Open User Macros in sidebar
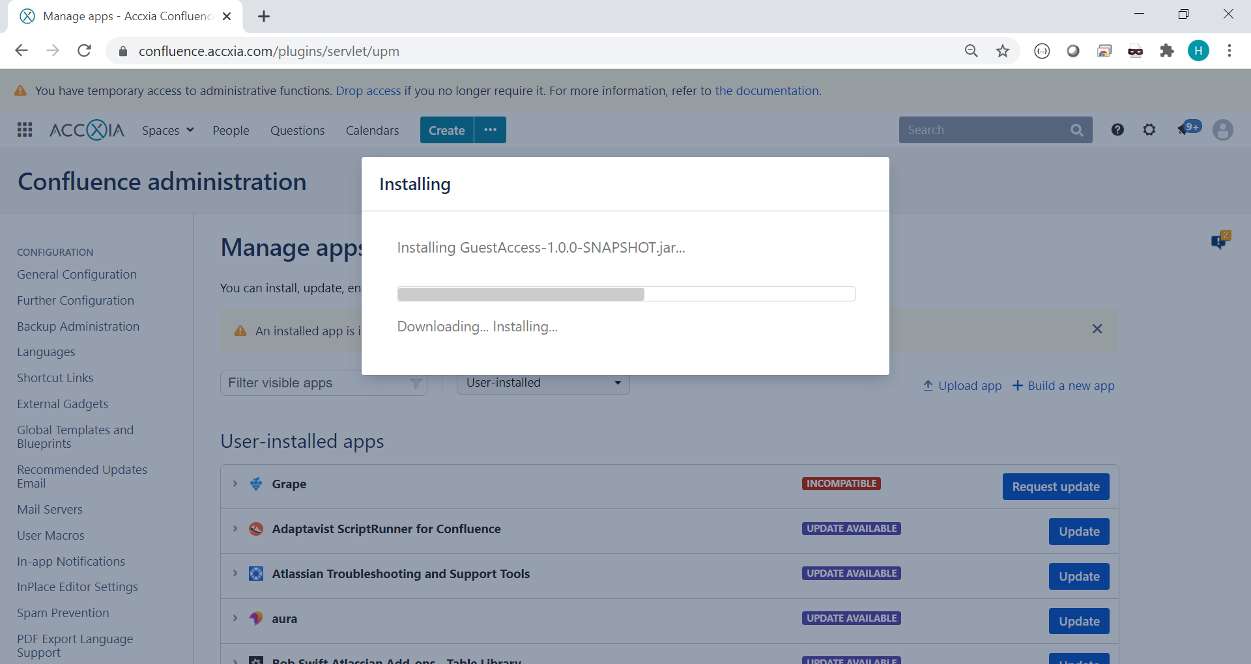 tap(51, 536)
